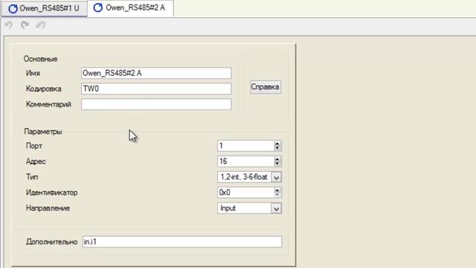476x268 pixels.
Task: Edit the Дополнительно field in.i1
Action: [x=181, y=242]
